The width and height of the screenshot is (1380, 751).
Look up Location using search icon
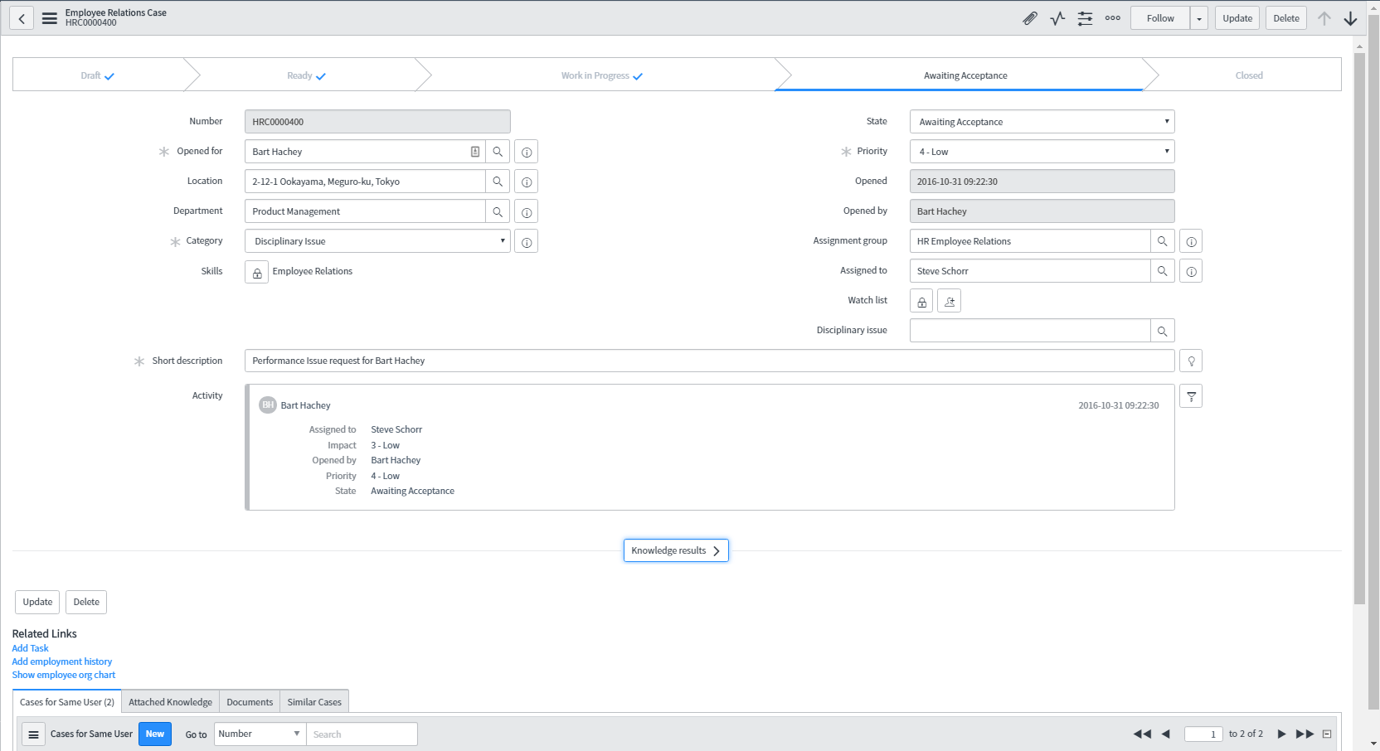click(x=498, y=182)
